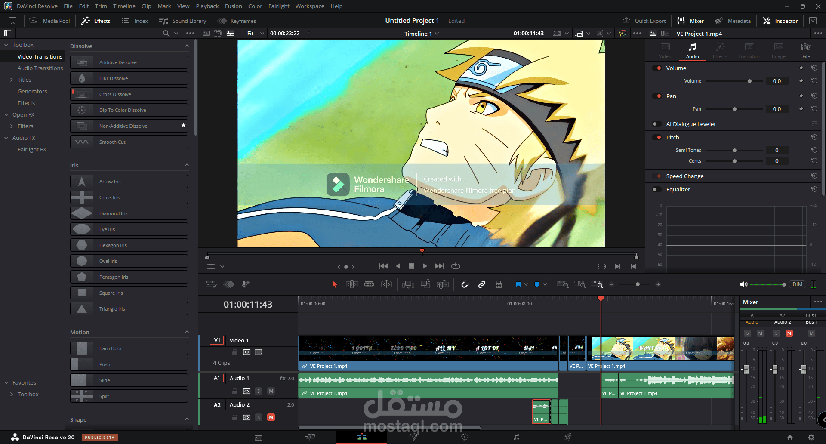Activate the Trim Edit Mode tool
The width and height of the screenshot is (826, 444).
click(x=352, y=284)
